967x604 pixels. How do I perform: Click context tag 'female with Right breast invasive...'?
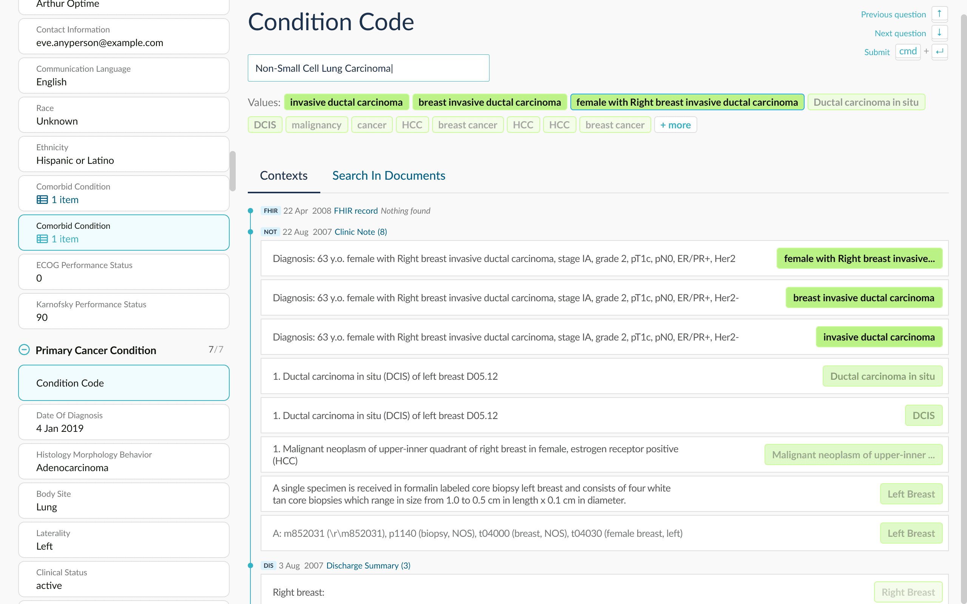tap(859, 258)
